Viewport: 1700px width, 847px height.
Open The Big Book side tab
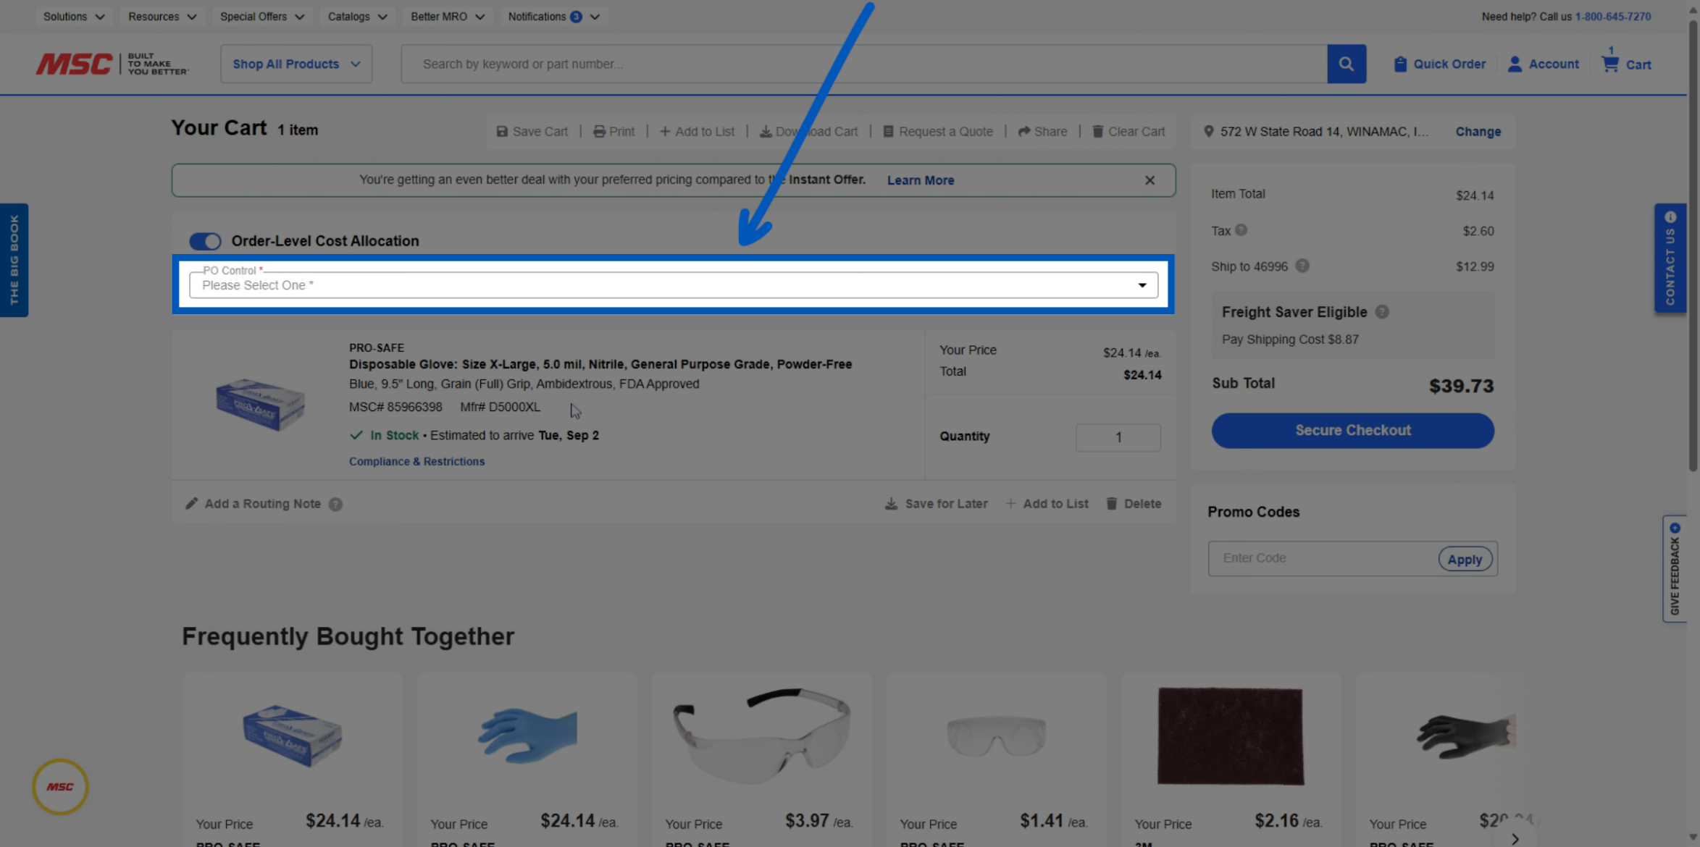click(x=14, y=260)
